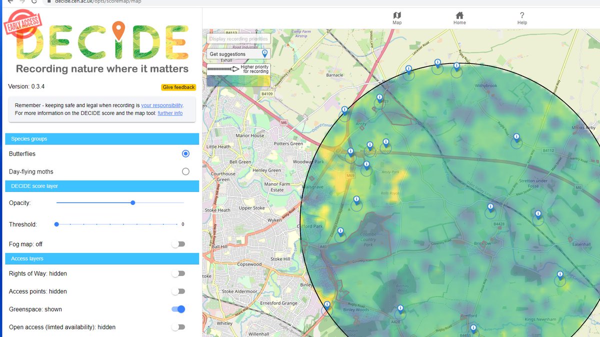
Task: Adjust the Opacity slider handle
Action: [133, 202]
